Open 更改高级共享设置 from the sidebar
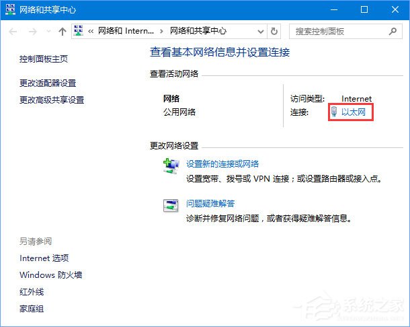 (52, 100)
